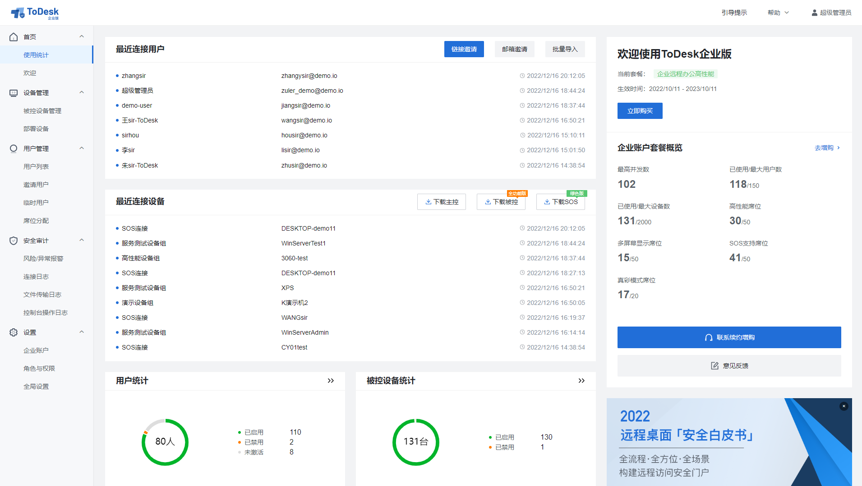Select the WinServerTest1 device row
This screenshot has height=486, width=862.
pyautogui.click(x=350, y=243)
